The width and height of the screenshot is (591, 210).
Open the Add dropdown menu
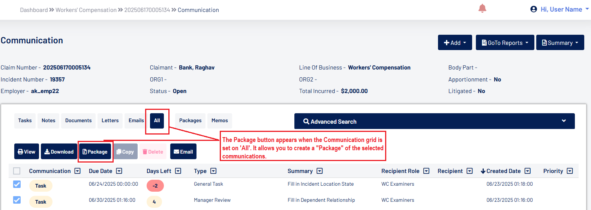pos(455,43)
